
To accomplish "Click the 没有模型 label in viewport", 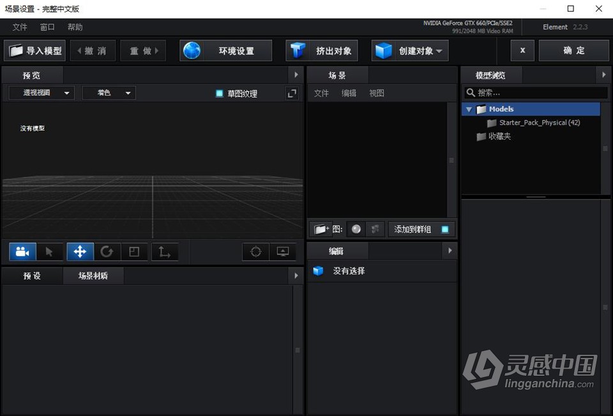I will click(x=33, y=128).
